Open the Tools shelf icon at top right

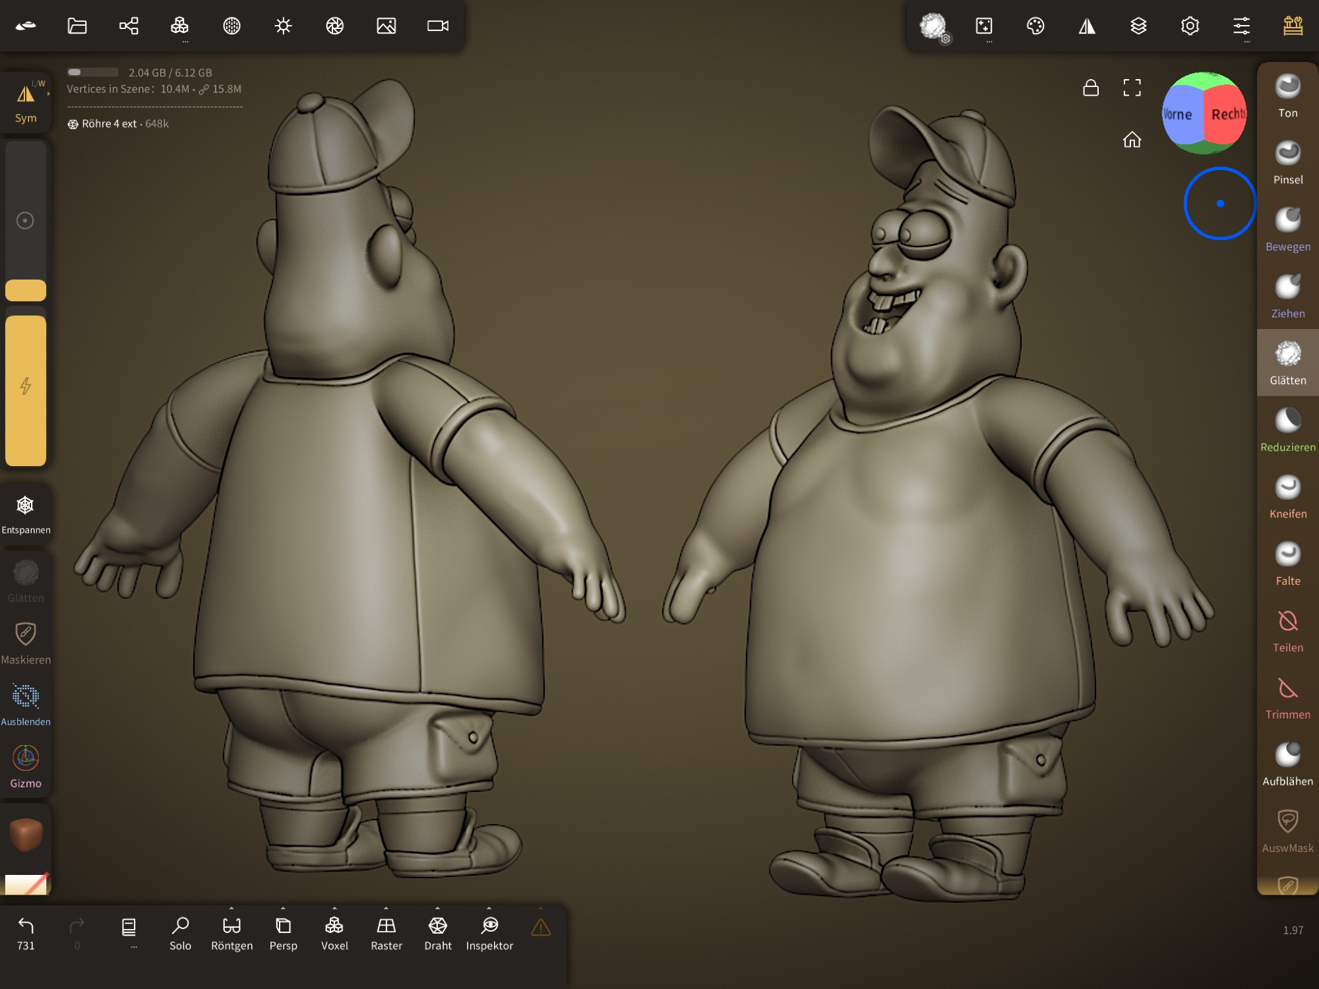coord(1293,26)
